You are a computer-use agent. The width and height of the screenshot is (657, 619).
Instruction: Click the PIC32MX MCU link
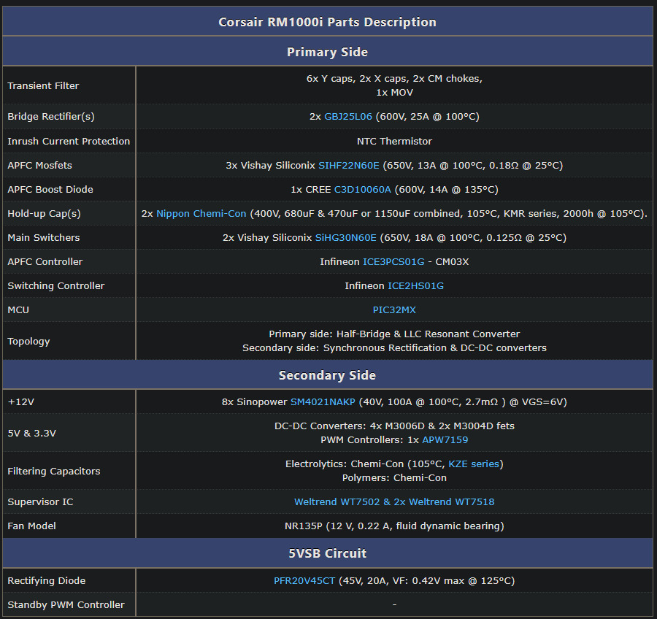[x=394, y=310]
